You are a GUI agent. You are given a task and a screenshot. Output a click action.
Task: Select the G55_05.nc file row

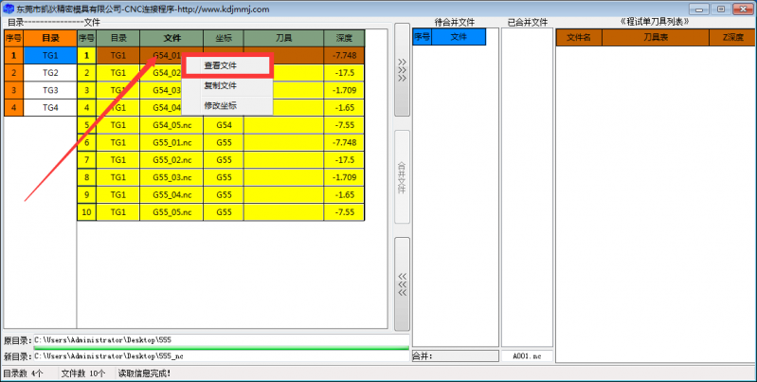click(171, 212)
